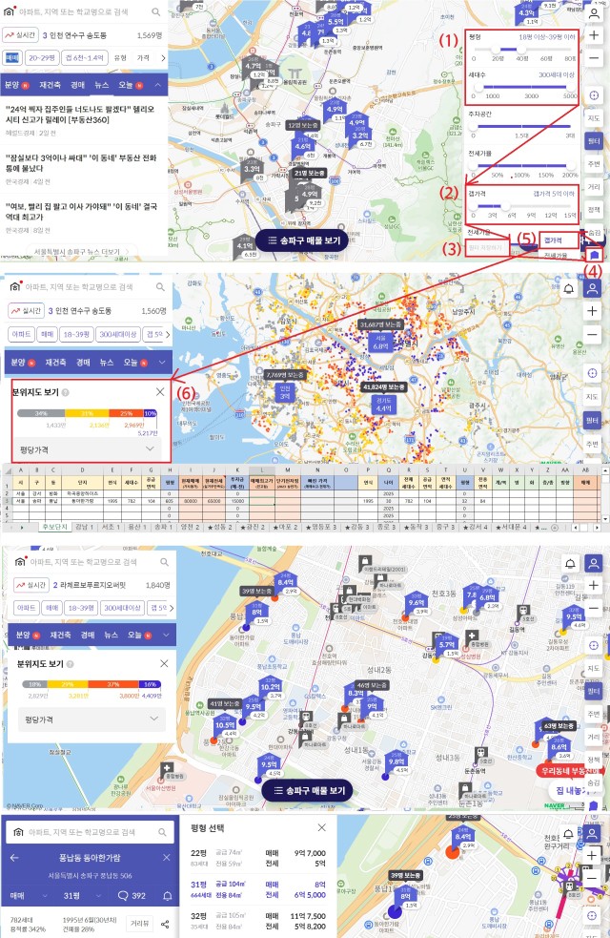Click locate target icon on Seoul-wide overview map

592,373
